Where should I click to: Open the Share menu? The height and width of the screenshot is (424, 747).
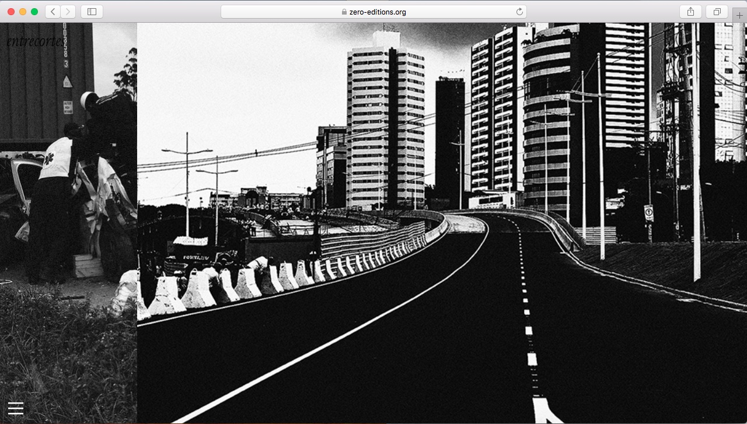pos(690,12)
